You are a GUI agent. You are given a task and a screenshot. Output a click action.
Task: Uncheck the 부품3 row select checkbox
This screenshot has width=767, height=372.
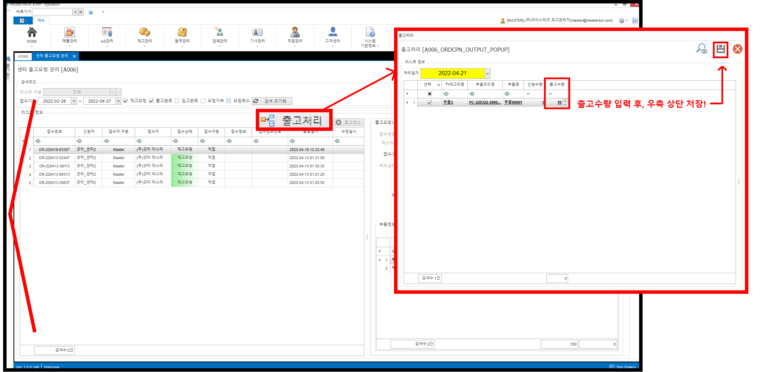[430, 103]
